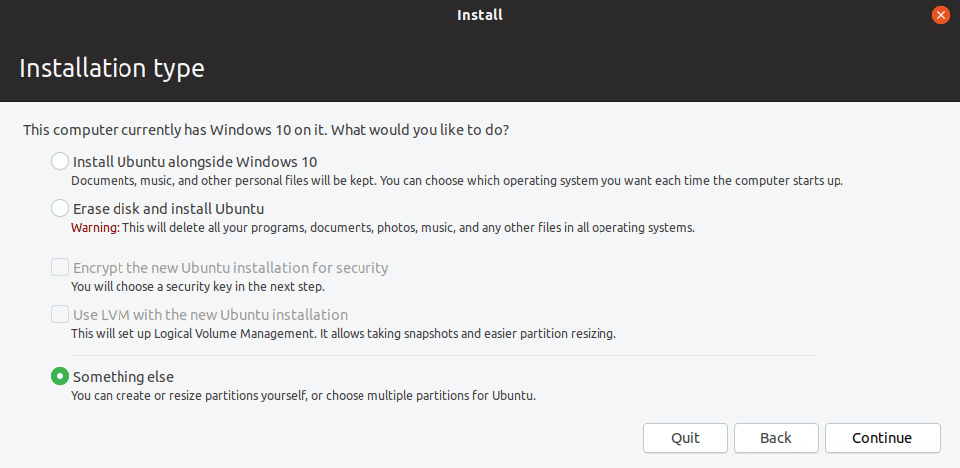Click the 'Use LVM with the new Ubuntu installation' label text
The width and height of the screenshot is (960, 468).
pyautogui.click(x=210, y=315)
